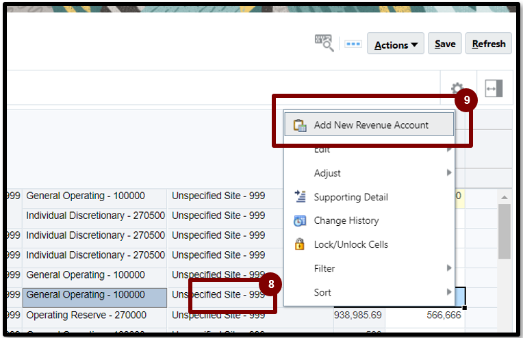Select Supporting Detail menu entry
The height and width of the screenshot is (338, 523).
369,197
